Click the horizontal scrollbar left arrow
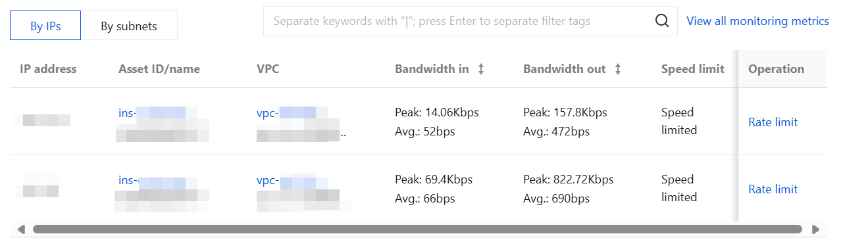 pos(21,229)
